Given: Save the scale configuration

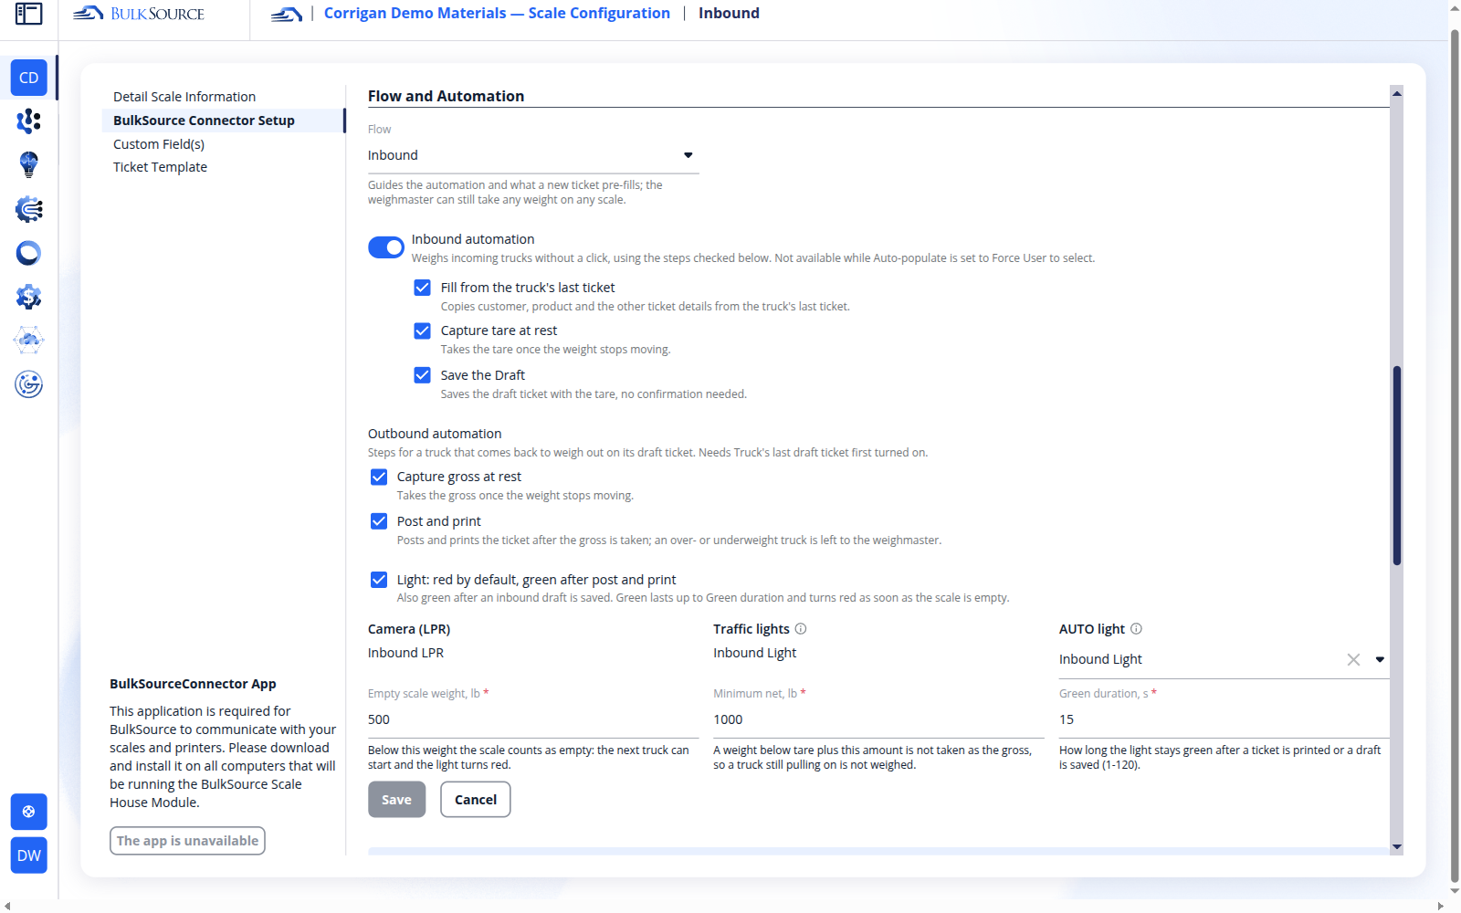Looking at the screenshot, I should tap(397, 800).
